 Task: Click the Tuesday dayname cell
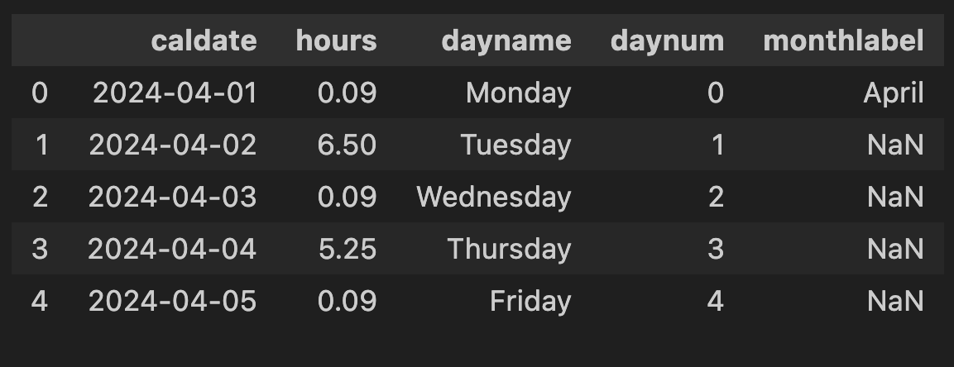[x=516, y=145]
